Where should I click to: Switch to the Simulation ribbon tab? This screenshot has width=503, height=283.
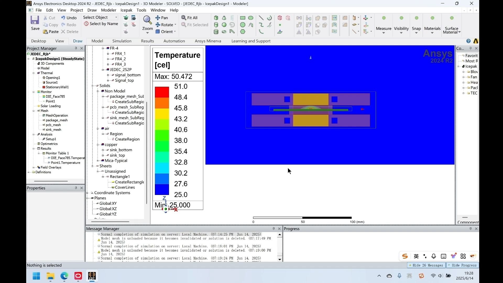coord(122,41)
